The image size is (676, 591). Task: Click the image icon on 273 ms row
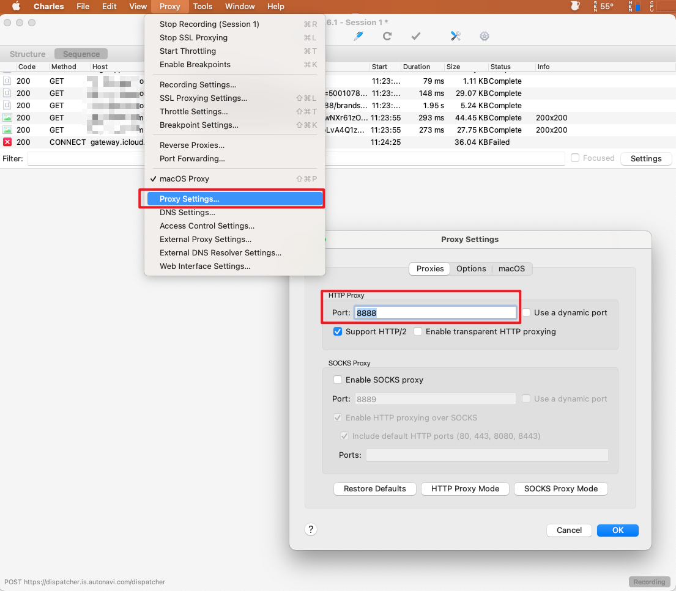[7, 130]
